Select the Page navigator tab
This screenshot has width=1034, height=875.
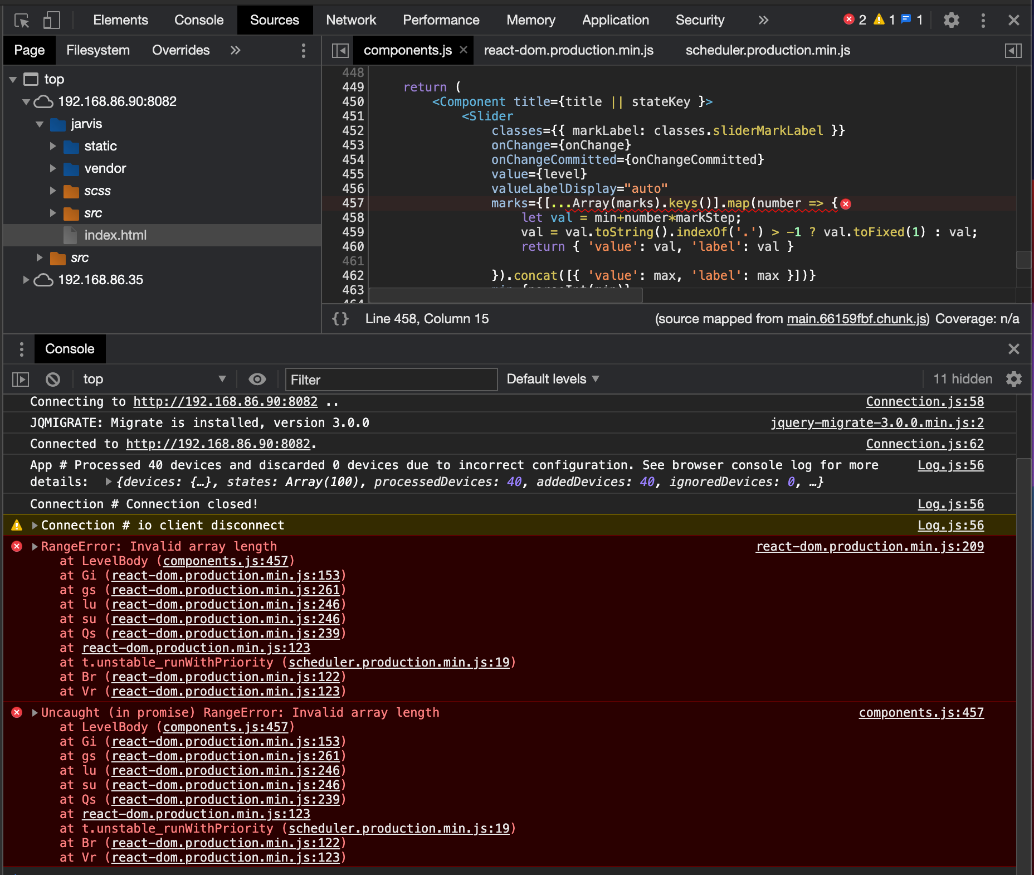tap(29, 50)
